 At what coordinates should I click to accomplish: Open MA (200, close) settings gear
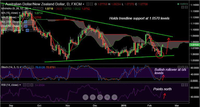click(29, 22)
